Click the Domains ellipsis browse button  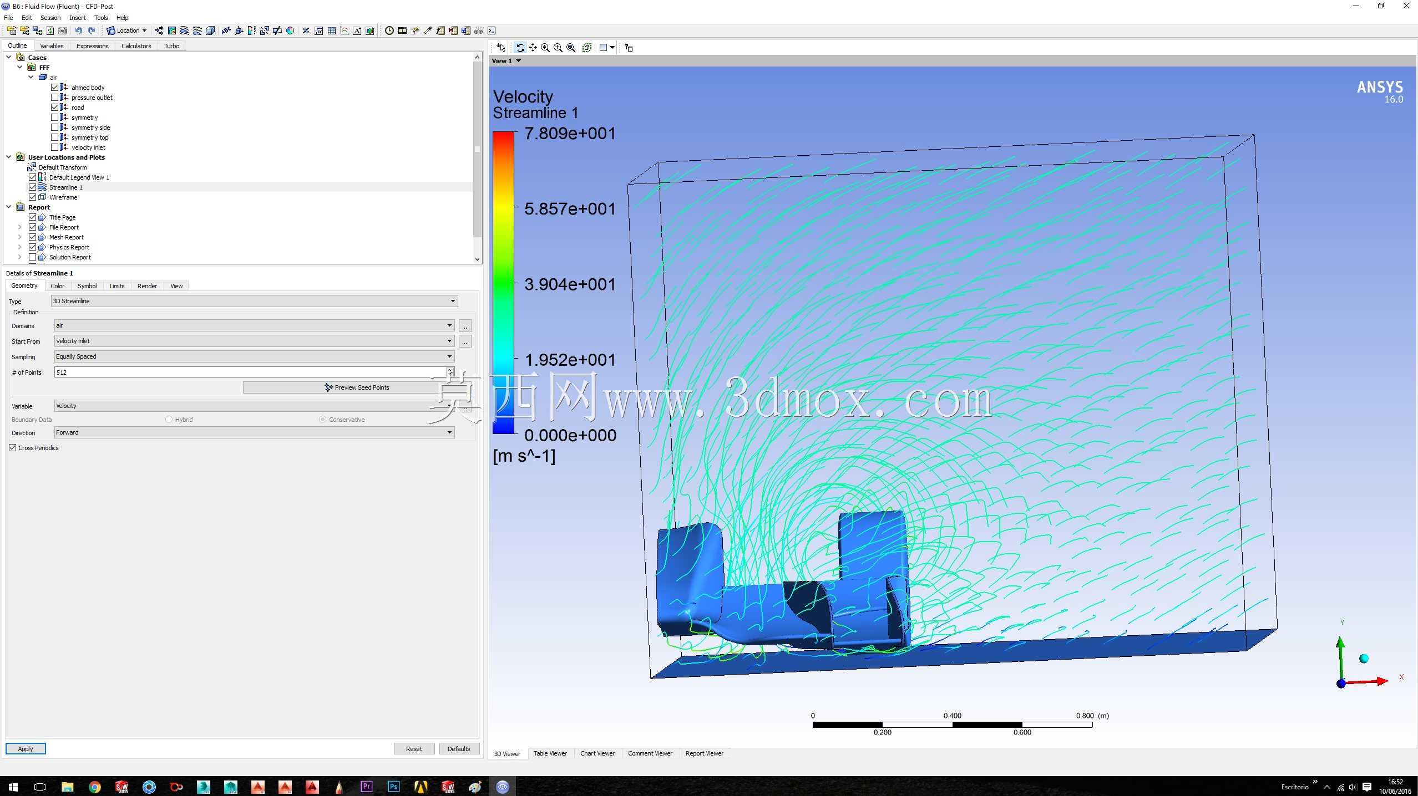tap(465, 326)
